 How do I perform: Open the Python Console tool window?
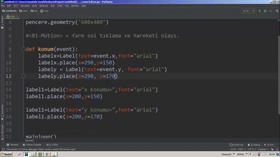[x=32, y=145]
